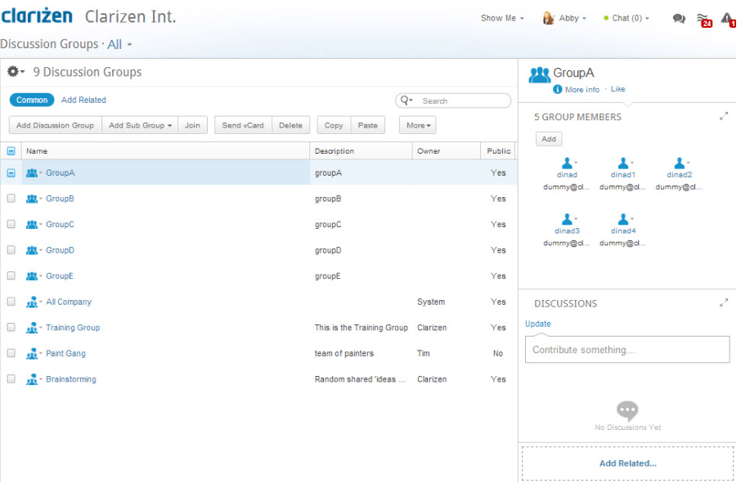741x501 pixels.
Task: Click the activity feed icon with badge 24
Action: 703,19
